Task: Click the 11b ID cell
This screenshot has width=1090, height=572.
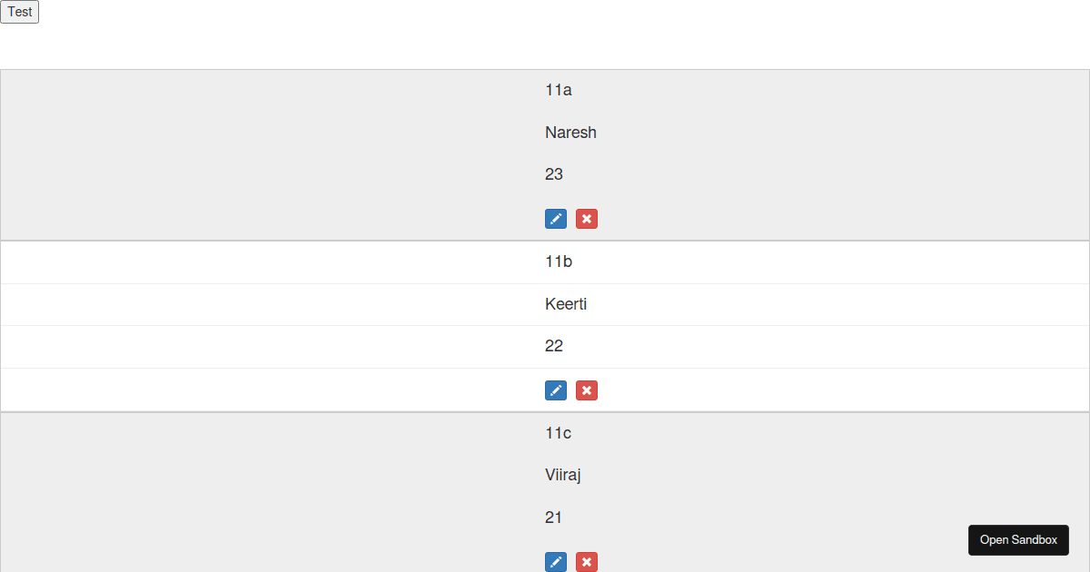Action: [x=559, y=261]
